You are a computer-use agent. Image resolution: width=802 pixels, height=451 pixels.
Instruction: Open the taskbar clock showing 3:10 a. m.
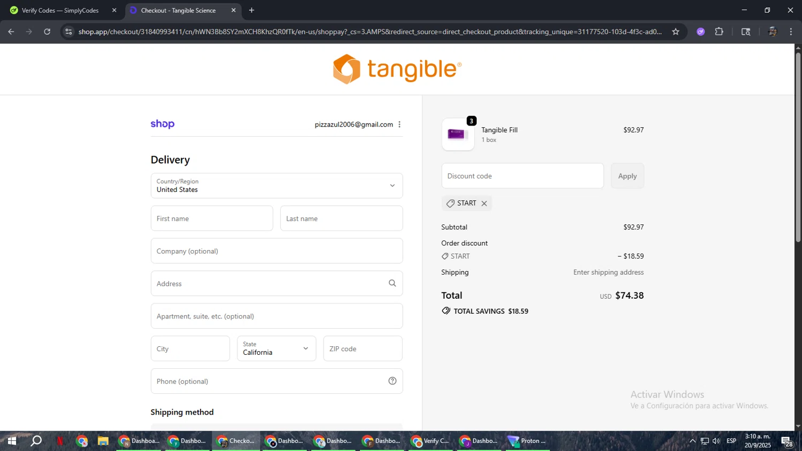(x=758, y=441)
